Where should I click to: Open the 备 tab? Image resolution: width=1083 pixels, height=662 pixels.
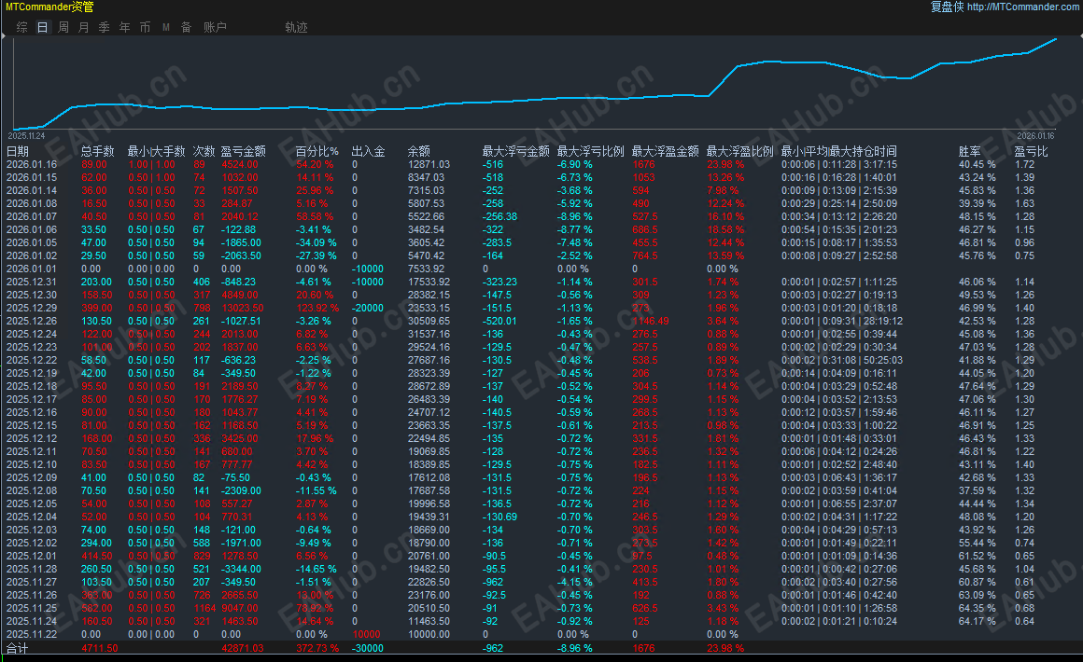[186, 27]
